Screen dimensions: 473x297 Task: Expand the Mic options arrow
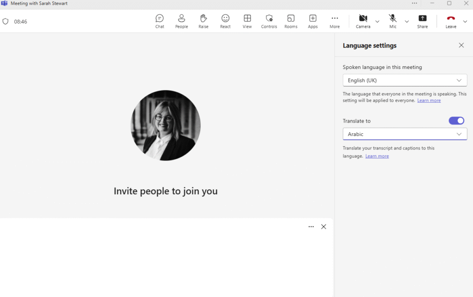(x=406, y=21)
